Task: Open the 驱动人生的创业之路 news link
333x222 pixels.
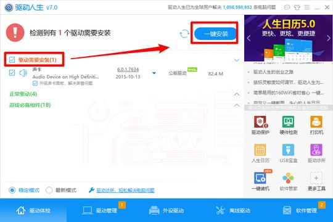Action: click(x=273, y=72)
